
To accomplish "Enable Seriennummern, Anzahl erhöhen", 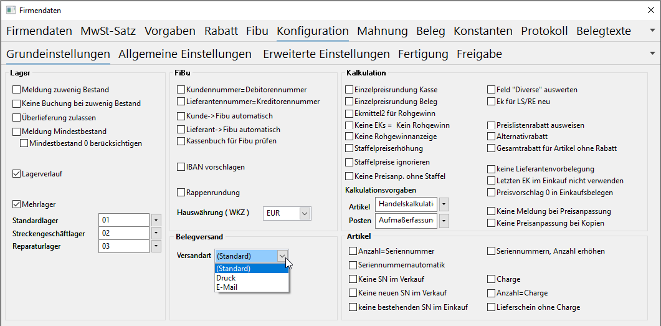I will [491, 251].
